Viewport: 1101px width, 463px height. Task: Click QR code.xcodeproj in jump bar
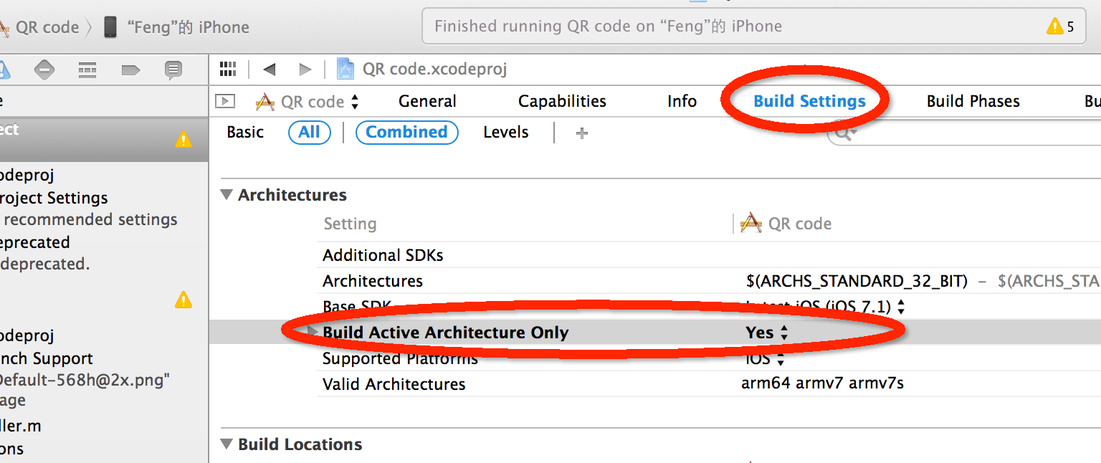pyautogui.click(x=434, y=70)
